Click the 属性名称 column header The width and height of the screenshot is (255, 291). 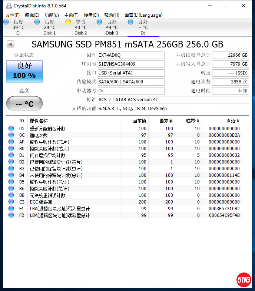click(x=74, y=121)
